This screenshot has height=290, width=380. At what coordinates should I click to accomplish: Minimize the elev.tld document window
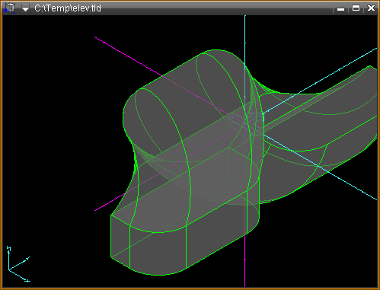point(340,8)
